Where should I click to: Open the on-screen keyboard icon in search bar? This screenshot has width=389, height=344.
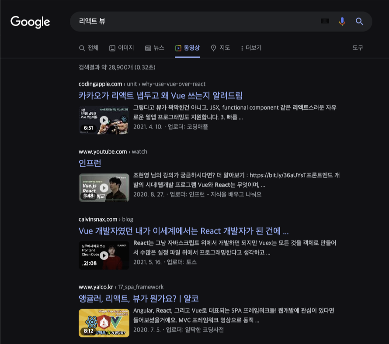(x=325, y=21)
